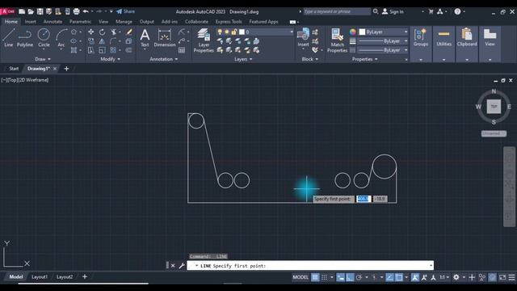This screenshot has width=517, height=291.
Task: Click the Save icon in quick access toolbar
Action: (x=40, y=11)
